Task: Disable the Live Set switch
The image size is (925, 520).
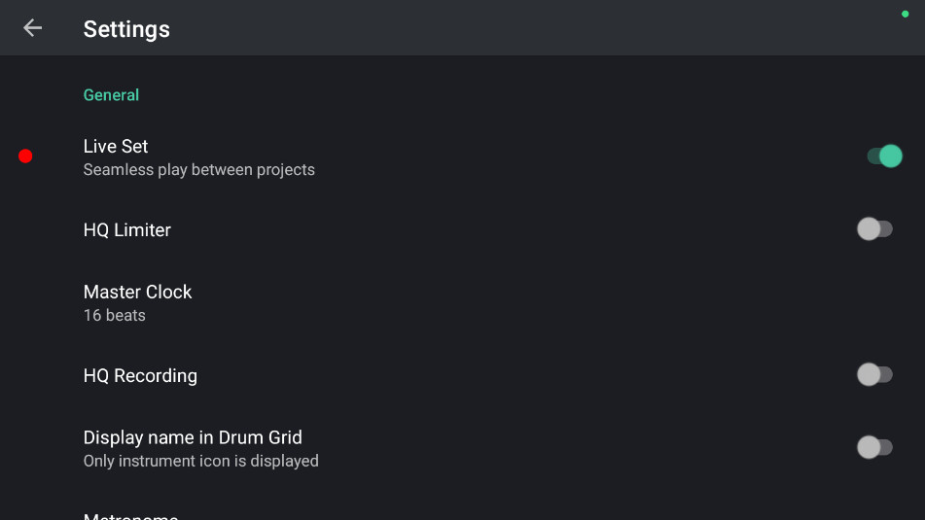Action: coord(884,156)
